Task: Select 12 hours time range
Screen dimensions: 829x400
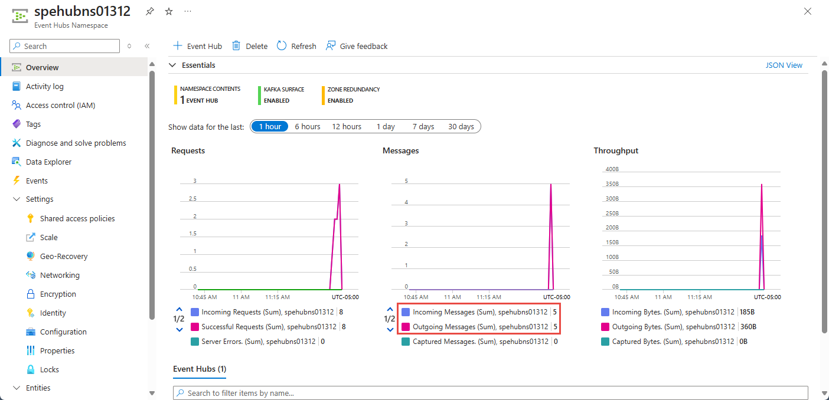Action: click(347, 126)
